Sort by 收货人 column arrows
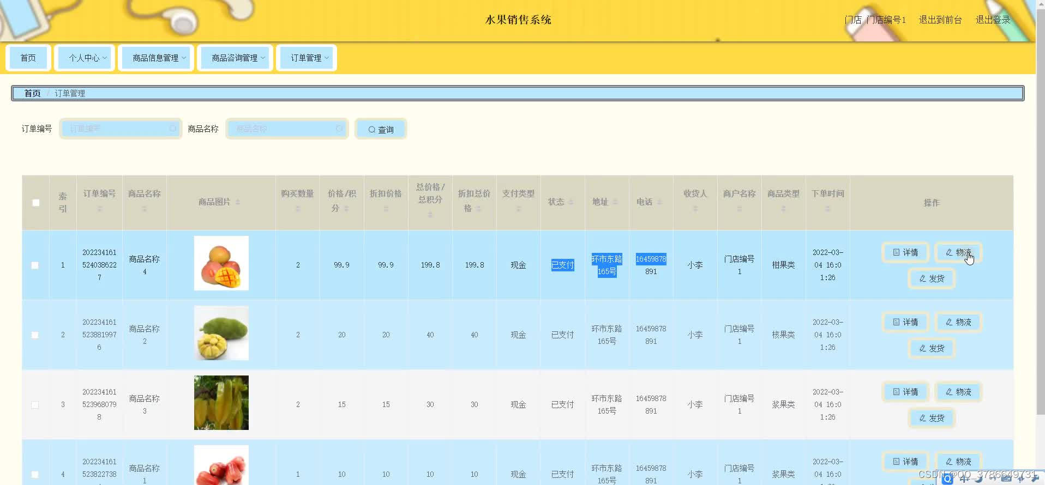This screenshot has height=485, width=1045. pyautogui.click(x=695, y=209)
